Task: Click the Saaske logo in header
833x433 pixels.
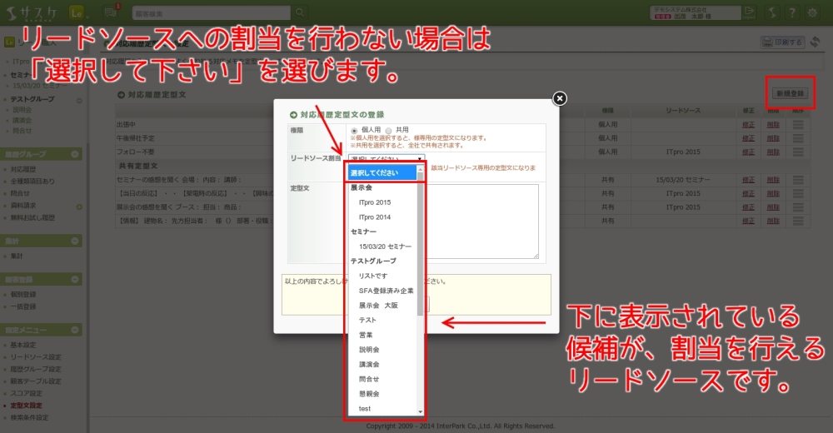Action: (x=31, y=12)
